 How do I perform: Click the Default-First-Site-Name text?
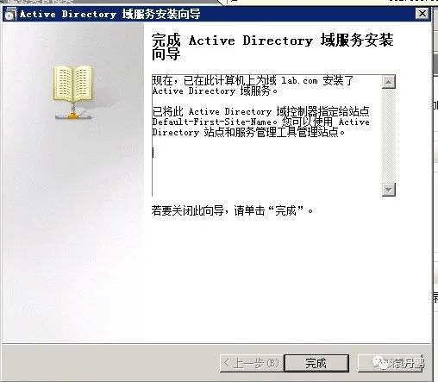click(212, 122)
